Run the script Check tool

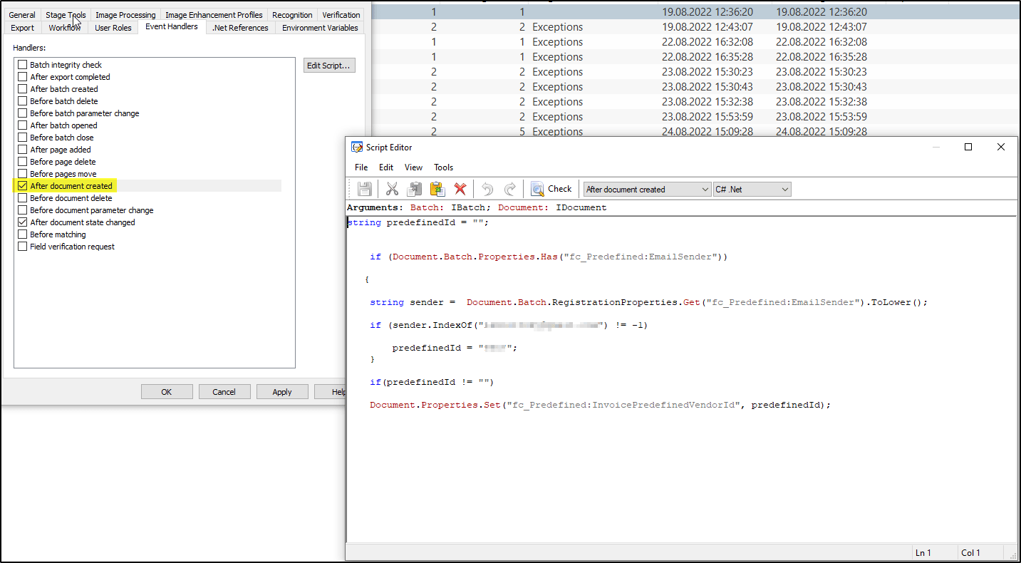click(x=551, y=189)
